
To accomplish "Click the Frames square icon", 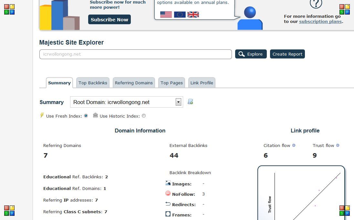I will (168, 214).
